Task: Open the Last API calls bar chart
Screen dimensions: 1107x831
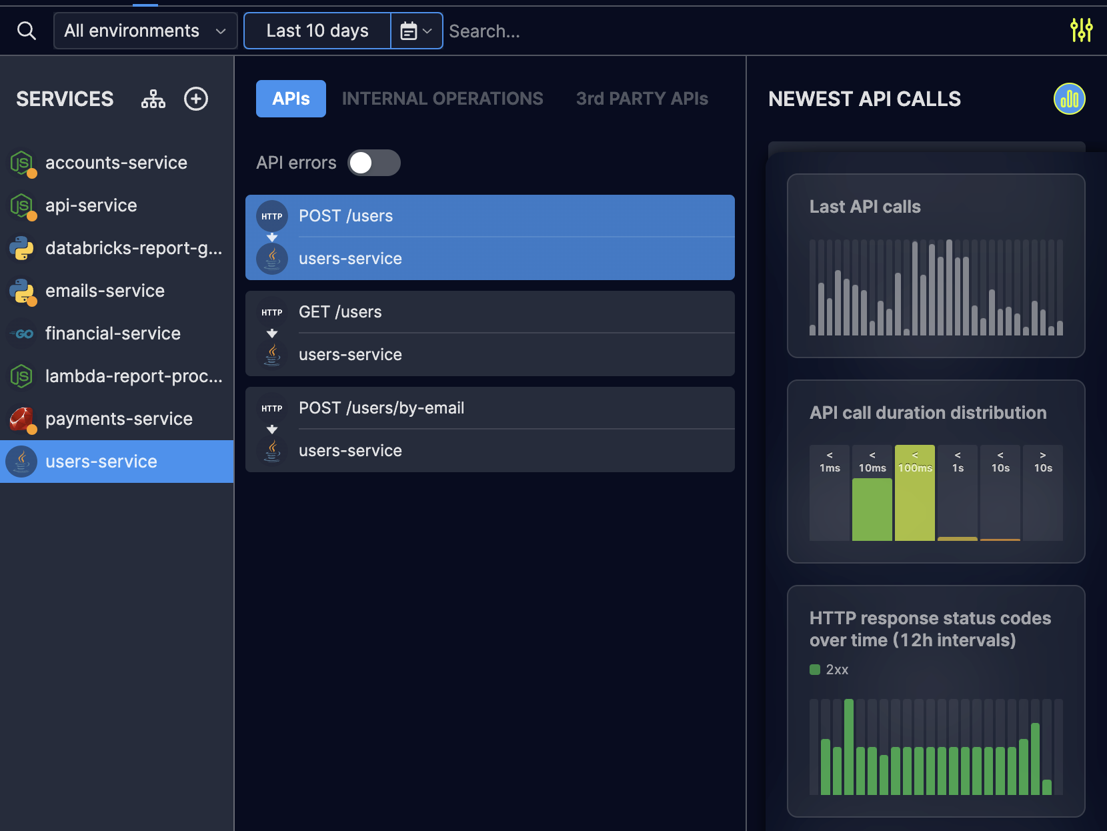Action: click(x=936, y=287)
